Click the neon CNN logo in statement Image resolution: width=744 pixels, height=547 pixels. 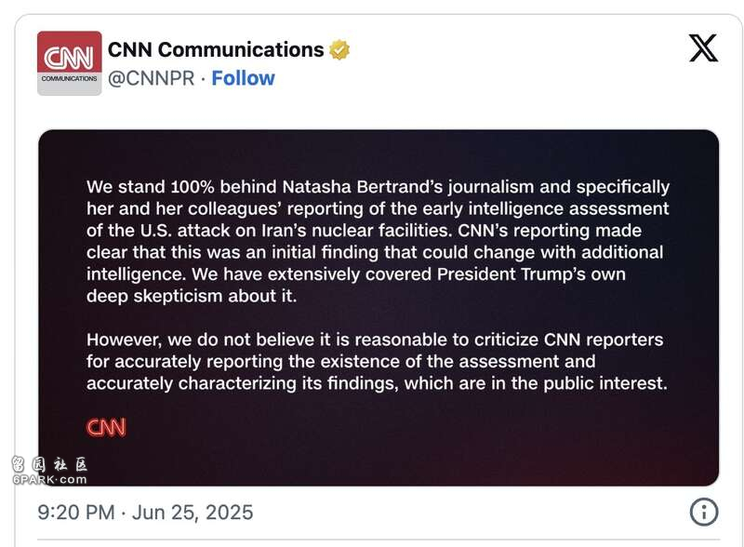106,428
